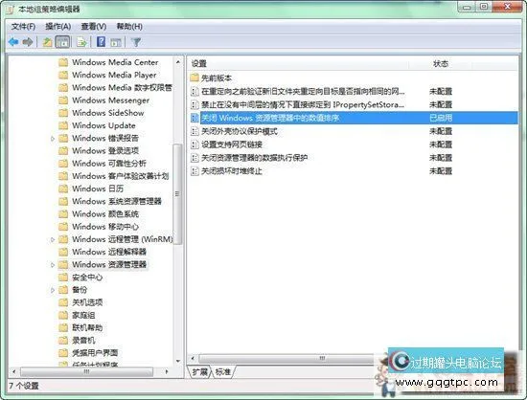
Task: Select the Windows Messenger folder icon
Action: pos(63,100)
